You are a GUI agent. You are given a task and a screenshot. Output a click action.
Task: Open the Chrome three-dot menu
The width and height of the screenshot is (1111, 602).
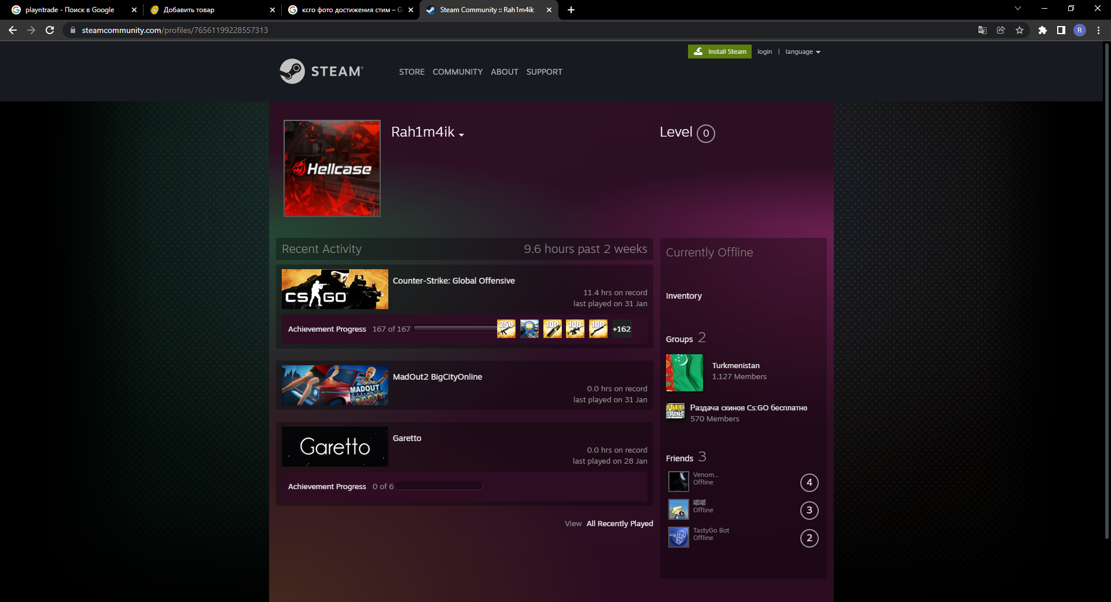point(1098,30)
